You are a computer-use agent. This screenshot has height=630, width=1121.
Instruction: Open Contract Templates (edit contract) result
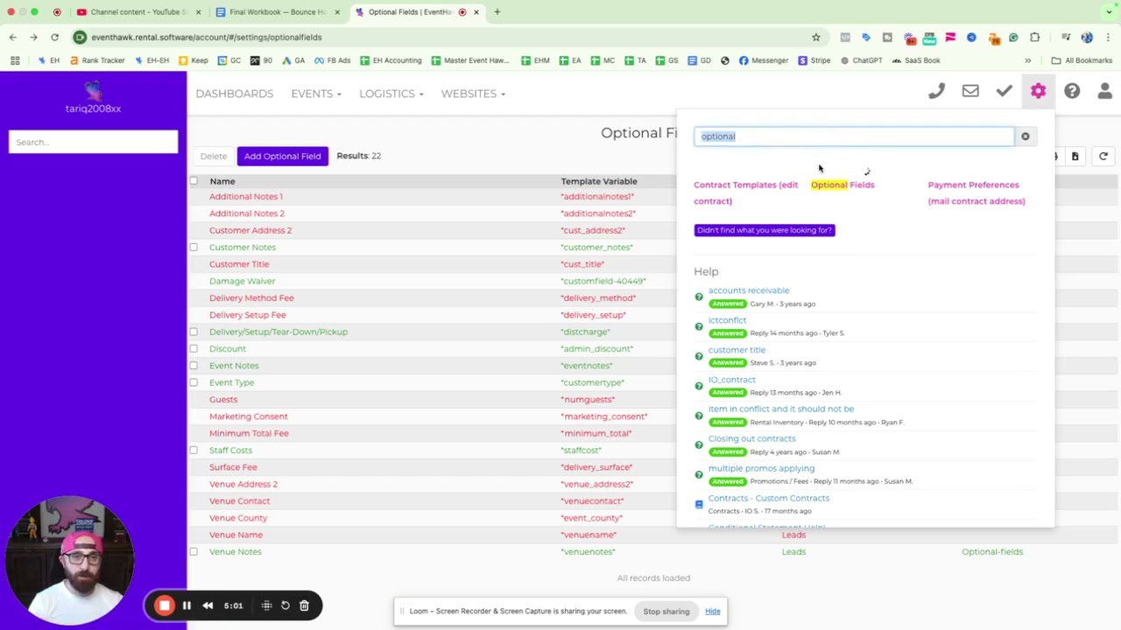coord(746,192)
